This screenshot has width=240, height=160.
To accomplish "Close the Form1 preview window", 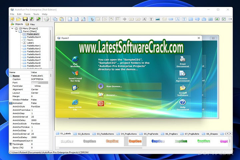I will click(x=199, y=38).
